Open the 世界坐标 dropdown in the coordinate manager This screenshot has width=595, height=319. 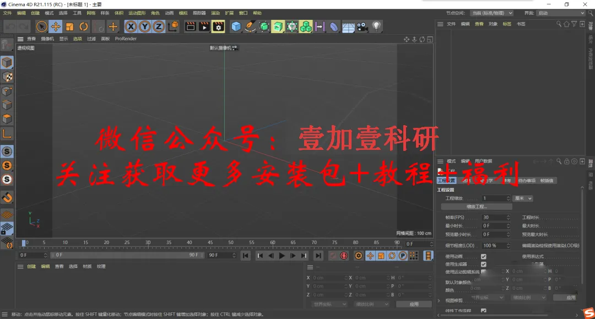coord(329,304)
